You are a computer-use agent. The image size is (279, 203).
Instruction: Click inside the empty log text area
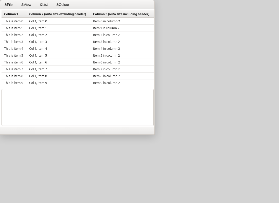click(78, 108)
